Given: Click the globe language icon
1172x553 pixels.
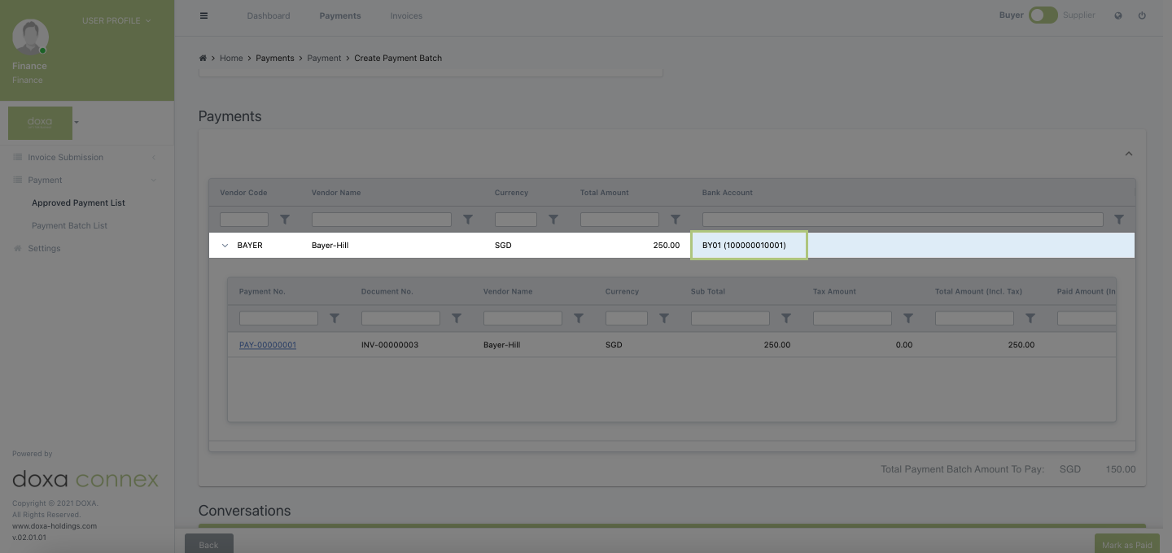Looking at the screenshot, I should [1118, 15].
